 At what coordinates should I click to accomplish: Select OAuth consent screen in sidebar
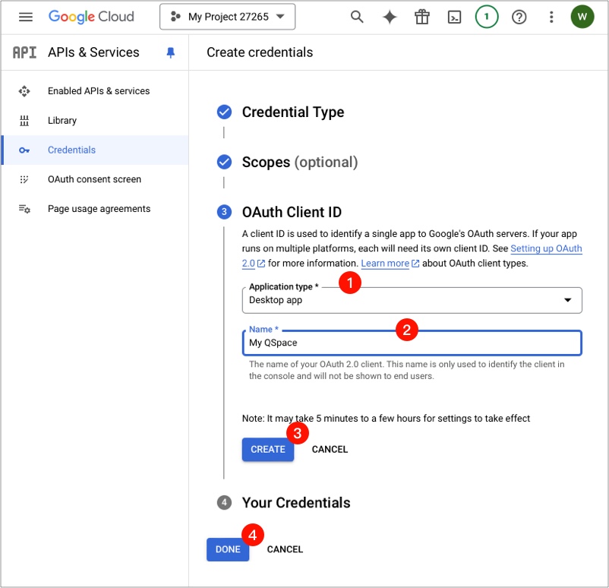click(94, 179)
